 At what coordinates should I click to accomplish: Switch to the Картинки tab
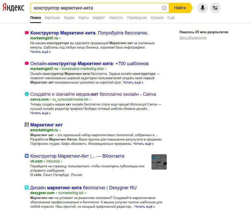pyautogui.click(x=52, y=18)
